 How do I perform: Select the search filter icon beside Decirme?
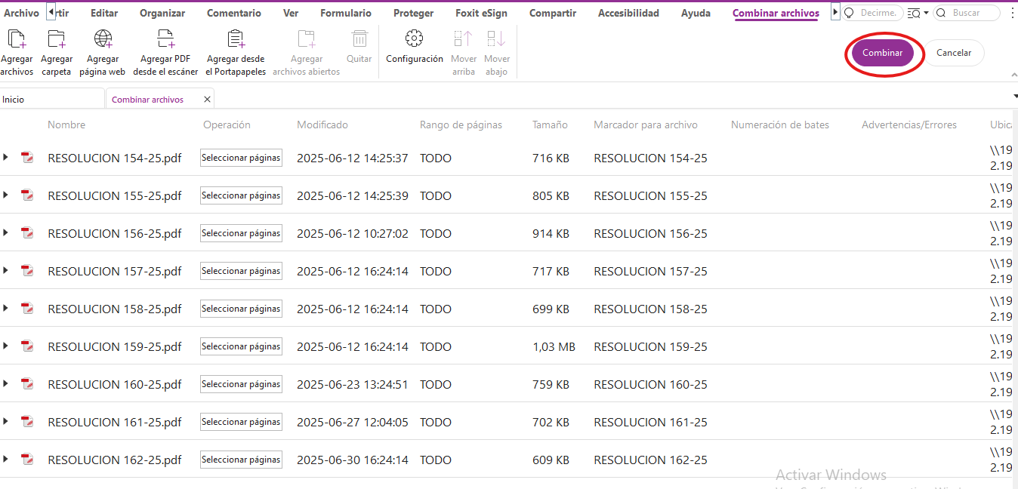tap(913, 13)
